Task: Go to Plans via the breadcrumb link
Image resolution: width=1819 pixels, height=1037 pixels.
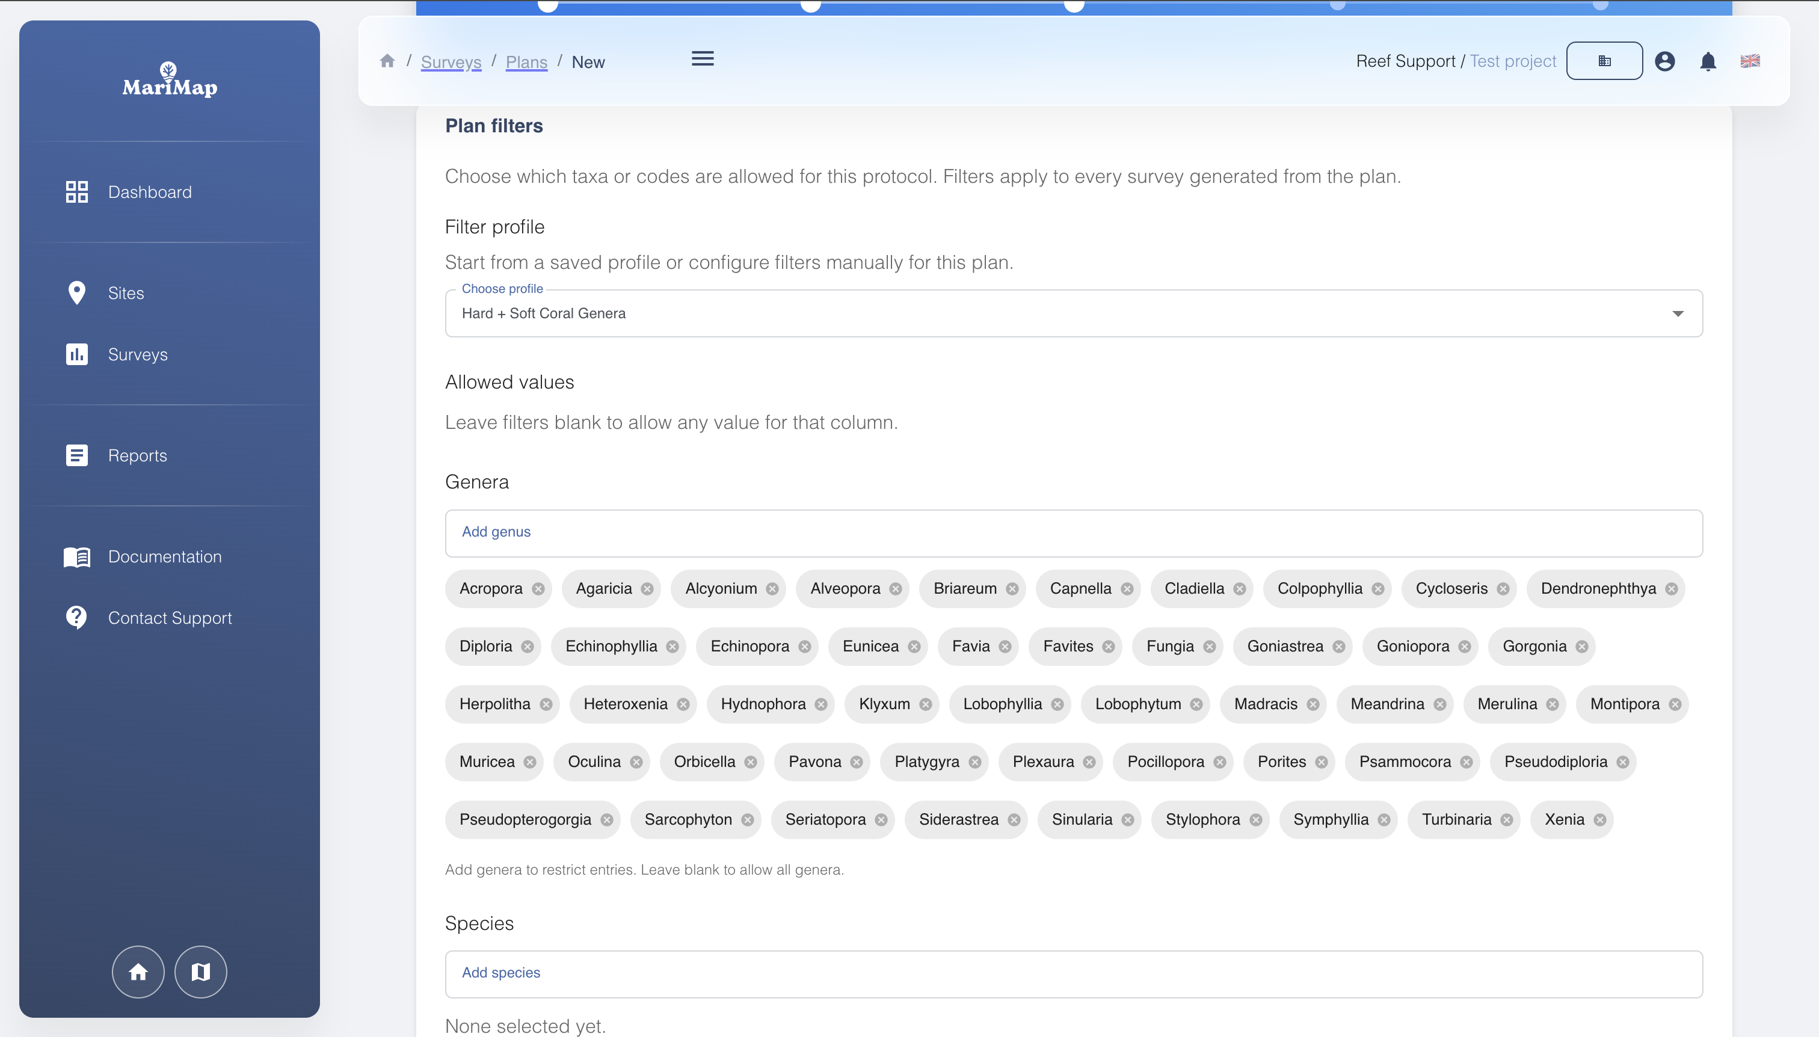Action: (x=526, y=62)
